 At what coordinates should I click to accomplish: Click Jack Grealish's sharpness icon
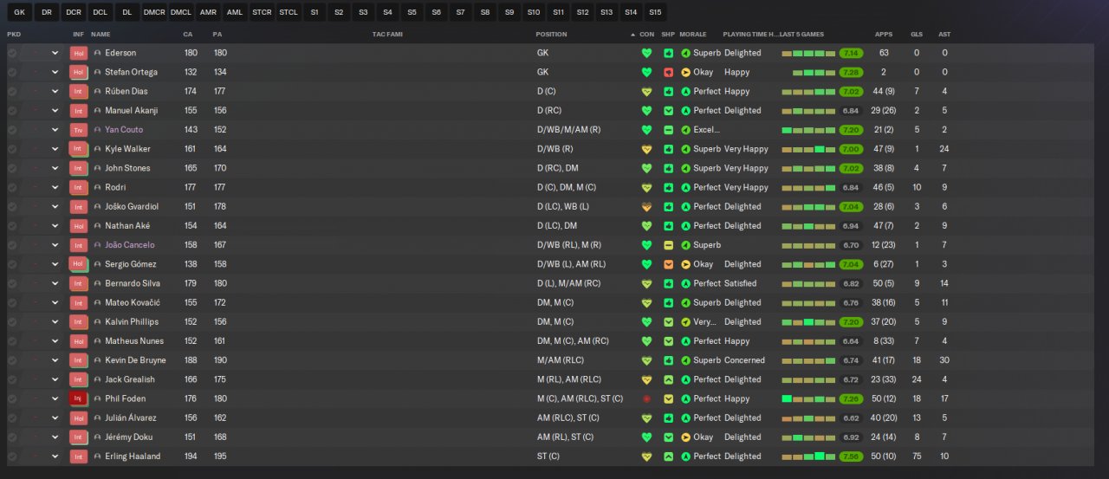[x=668, y=379]
